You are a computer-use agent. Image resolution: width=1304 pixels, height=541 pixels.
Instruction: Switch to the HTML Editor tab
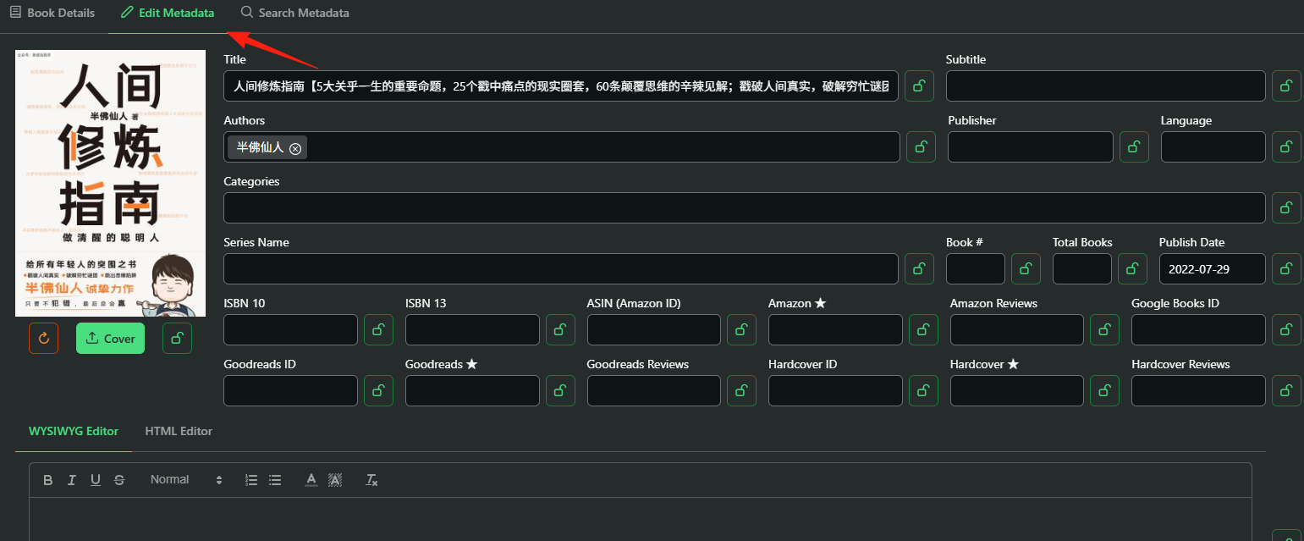coord(179,431)
